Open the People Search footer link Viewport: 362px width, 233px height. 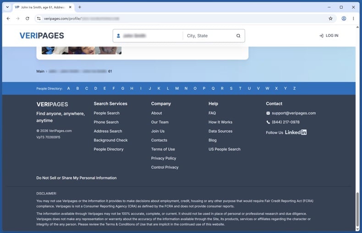click(107, 113)
